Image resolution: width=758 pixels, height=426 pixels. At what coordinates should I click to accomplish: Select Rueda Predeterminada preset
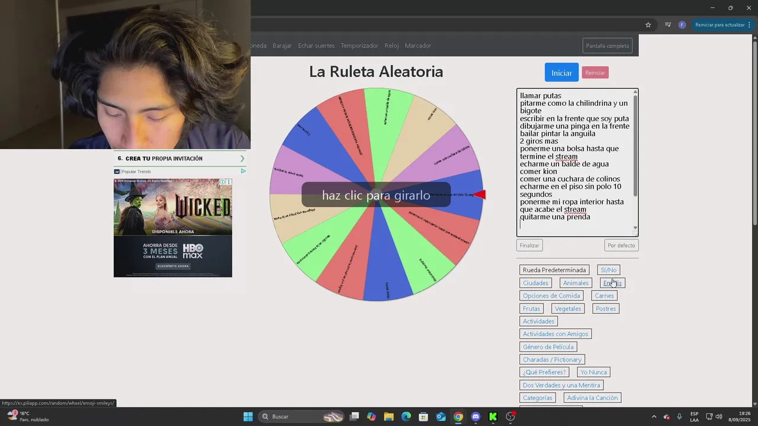[554, 270]
